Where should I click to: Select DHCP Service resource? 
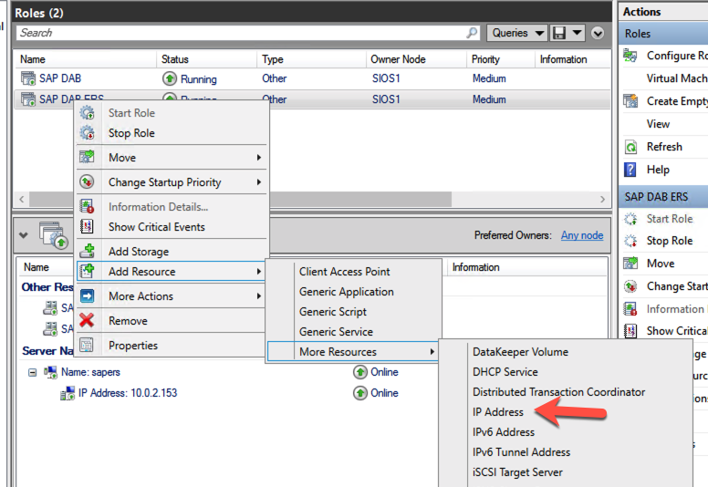(505, 372)
